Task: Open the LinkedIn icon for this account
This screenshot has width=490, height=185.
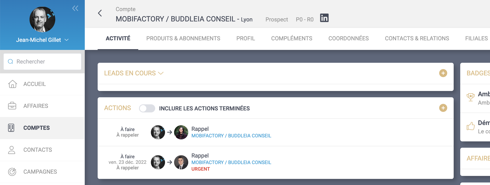Action: coord(324,18)
